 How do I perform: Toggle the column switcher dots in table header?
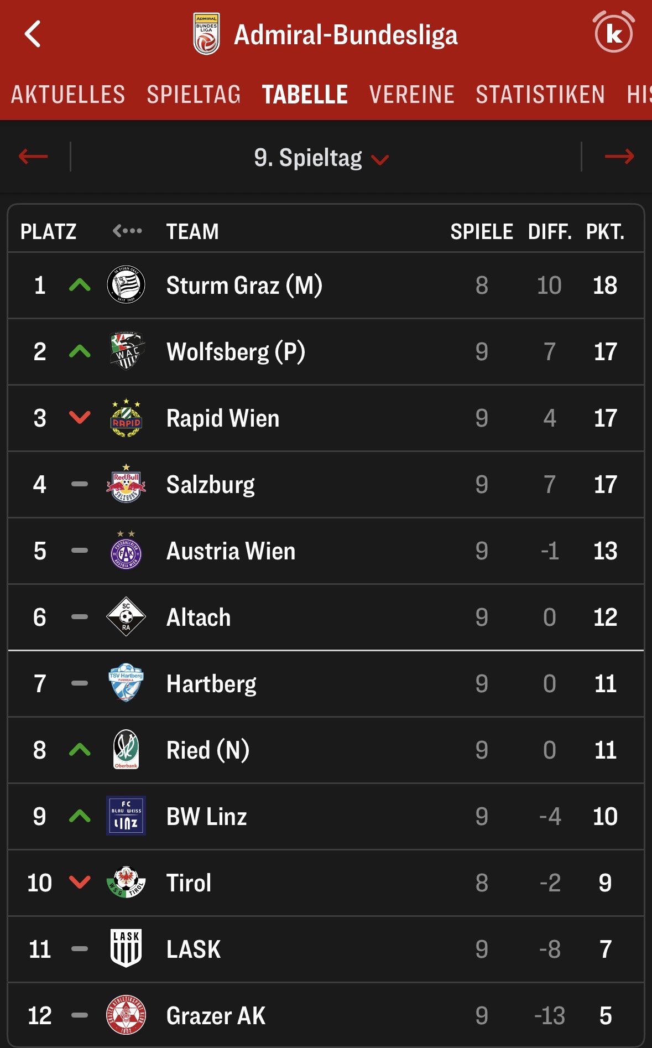click(x=127, y=231)
